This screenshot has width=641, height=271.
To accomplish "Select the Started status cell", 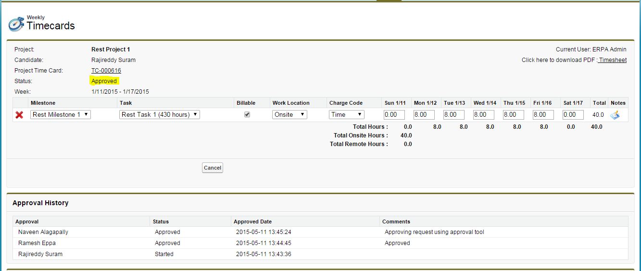I will pos(164,254).
